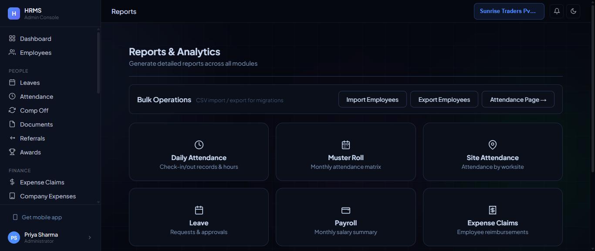Click the Bulk Operations label
The height and width of the screenshot is (251, 595).
click(x=164, y=100)
